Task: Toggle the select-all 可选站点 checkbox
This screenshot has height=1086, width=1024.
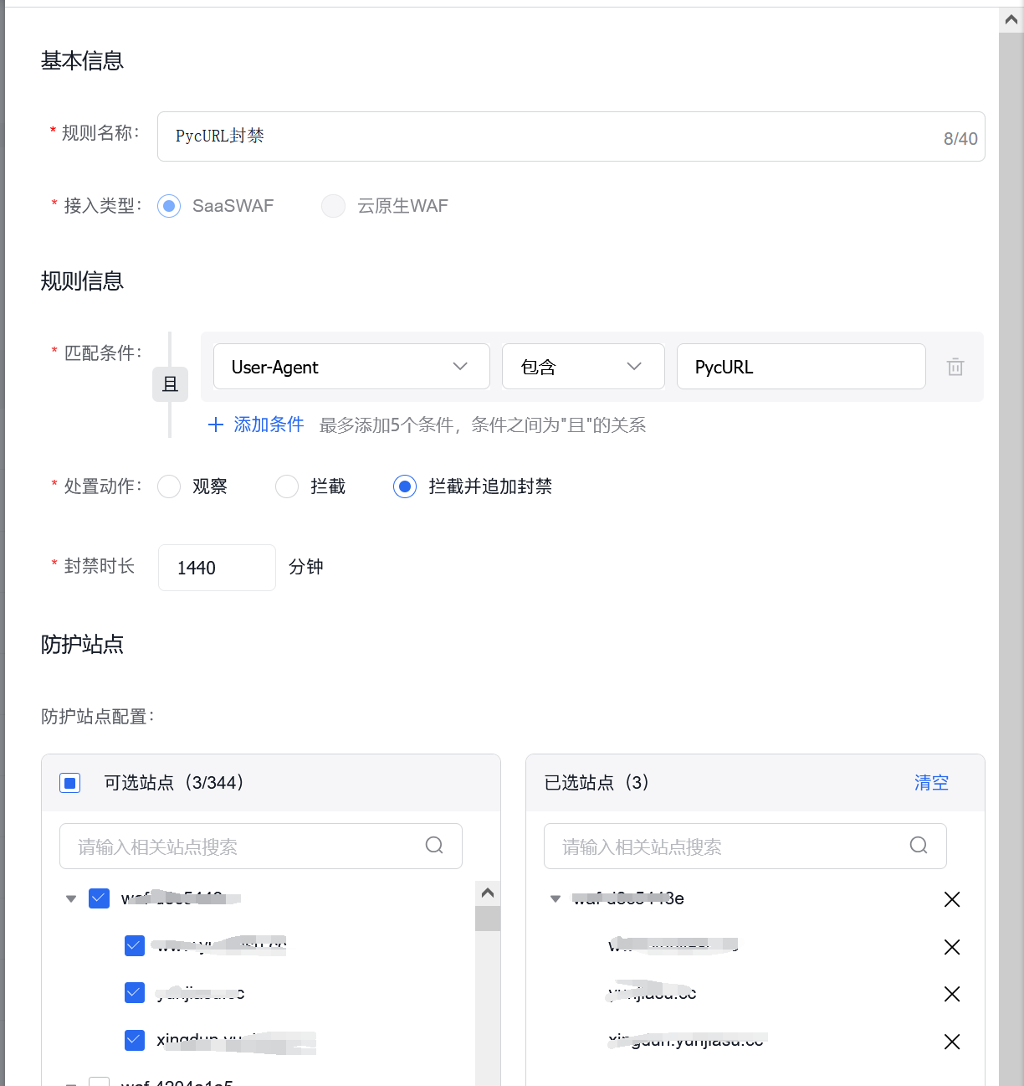Action: pos(70,783)
